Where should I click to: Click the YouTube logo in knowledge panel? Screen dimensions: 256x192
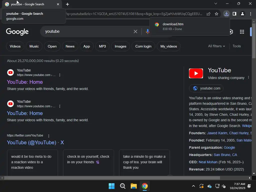pyautogui.click(x=196, y=73)
